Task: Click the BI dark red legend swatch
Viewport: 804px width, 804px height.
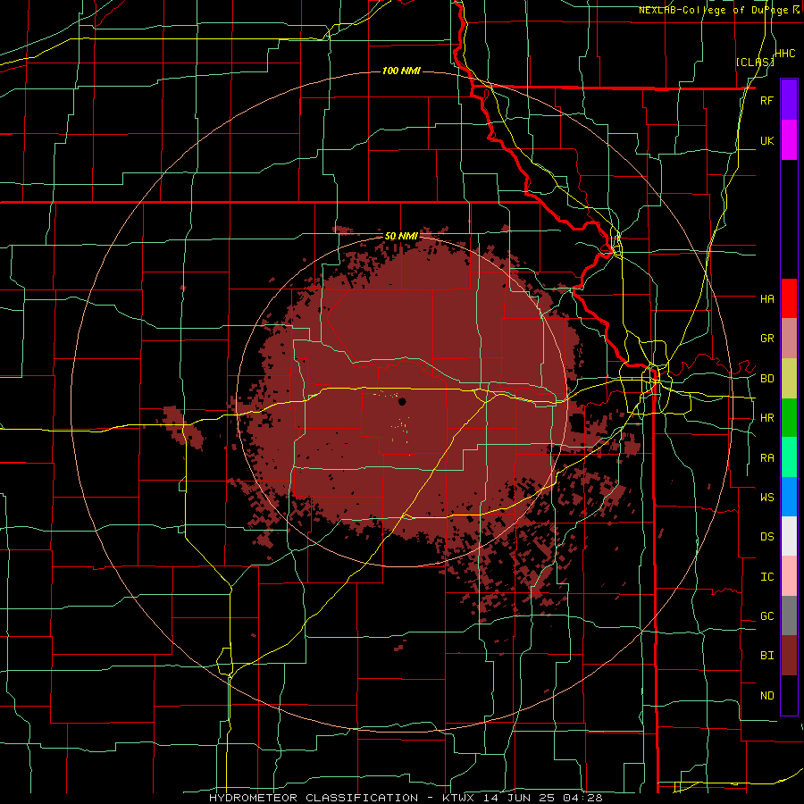Action: pyautogui.click(x=789, y=656)
